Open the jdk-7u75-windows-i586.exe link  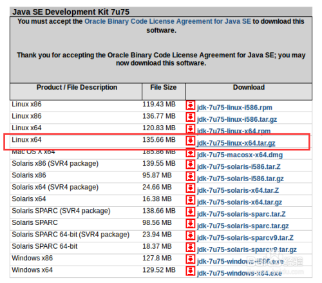tap(240, 261)
